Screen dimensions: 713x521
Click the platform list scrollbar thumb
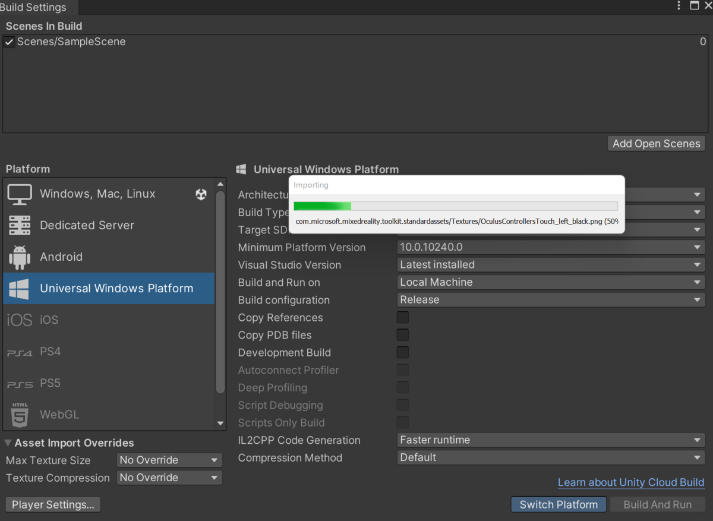(x=220, y=292)
